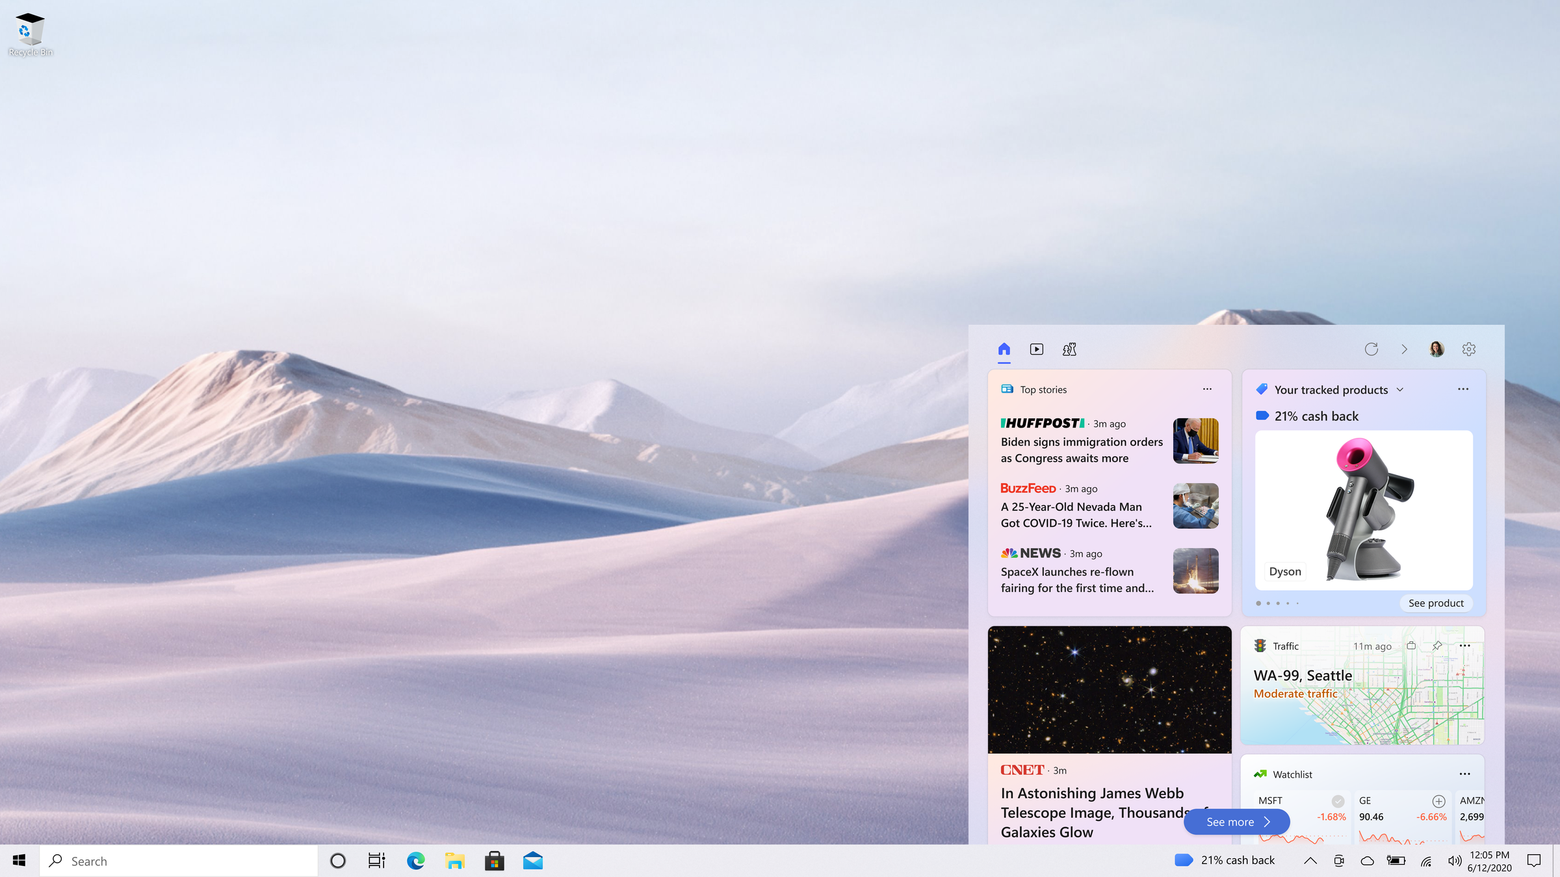Viewport: 1560px width, 877px height.
Task: Open Microsoft Store from taskbar
Action: [x=494, y=861]
